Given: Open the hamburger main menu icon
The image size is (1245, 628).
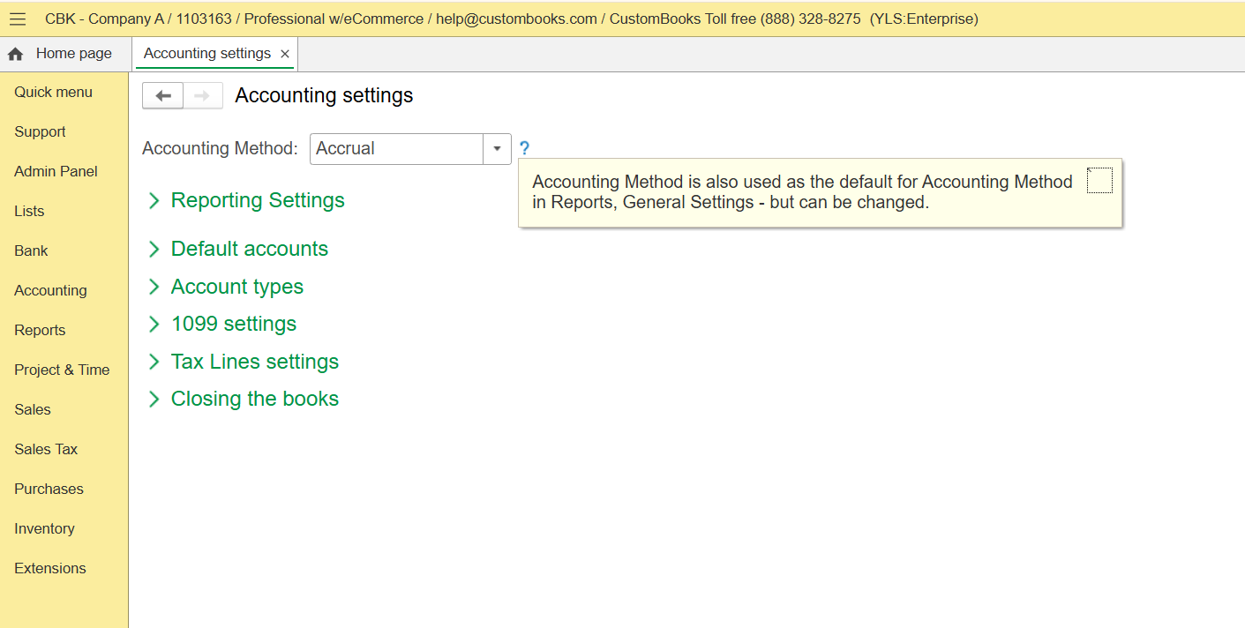Looking at the screenshot, I should tap(18, 19).
